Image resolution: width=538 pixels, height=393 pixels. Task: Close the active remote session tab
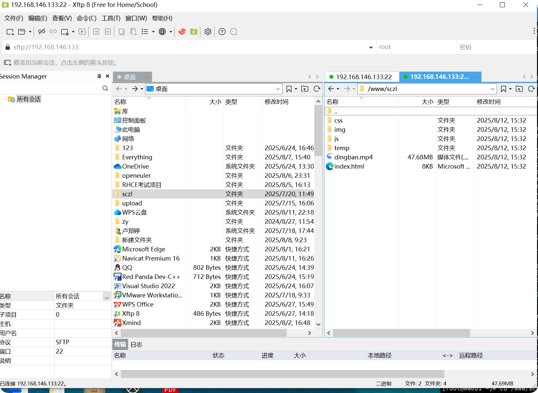tap(476, 77)
